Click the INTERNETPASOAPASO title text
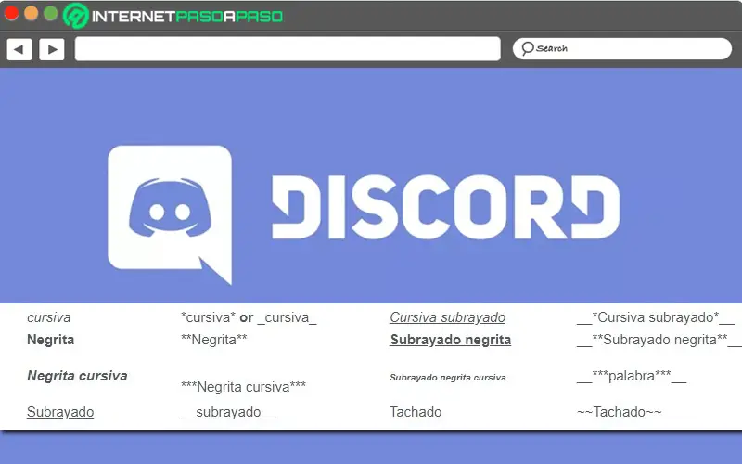 click(x=187, y=17)
